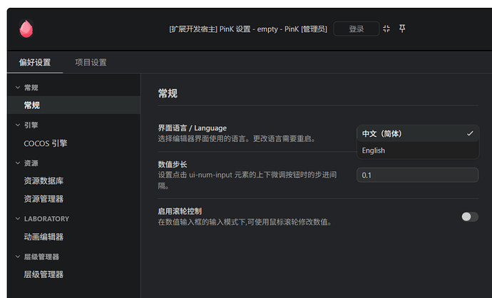Viewport: 492px width, 298px height.
Task: Click the 数值步长 setting label
Action: (x=173, y=165)
